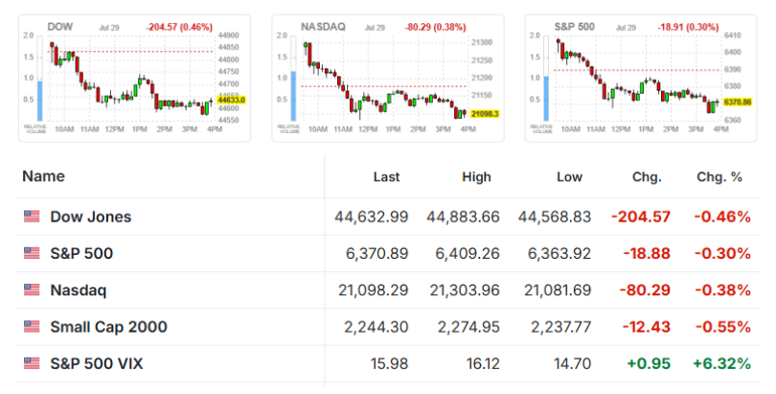The height and width of the screenshot is (394, 776).
Task: Click the S&P 500 change -18.88
Action: click(x=647, y=253)
